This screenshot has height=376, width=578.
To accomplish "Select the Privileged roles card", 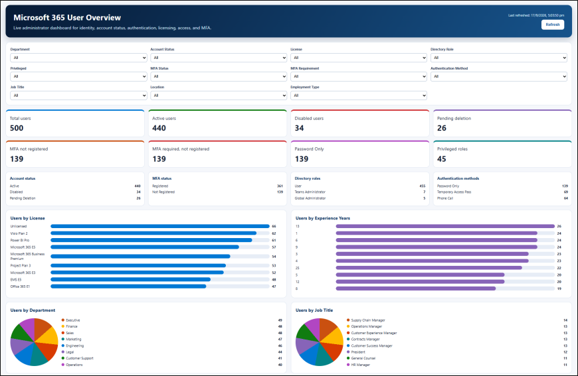I will point(502,154).
